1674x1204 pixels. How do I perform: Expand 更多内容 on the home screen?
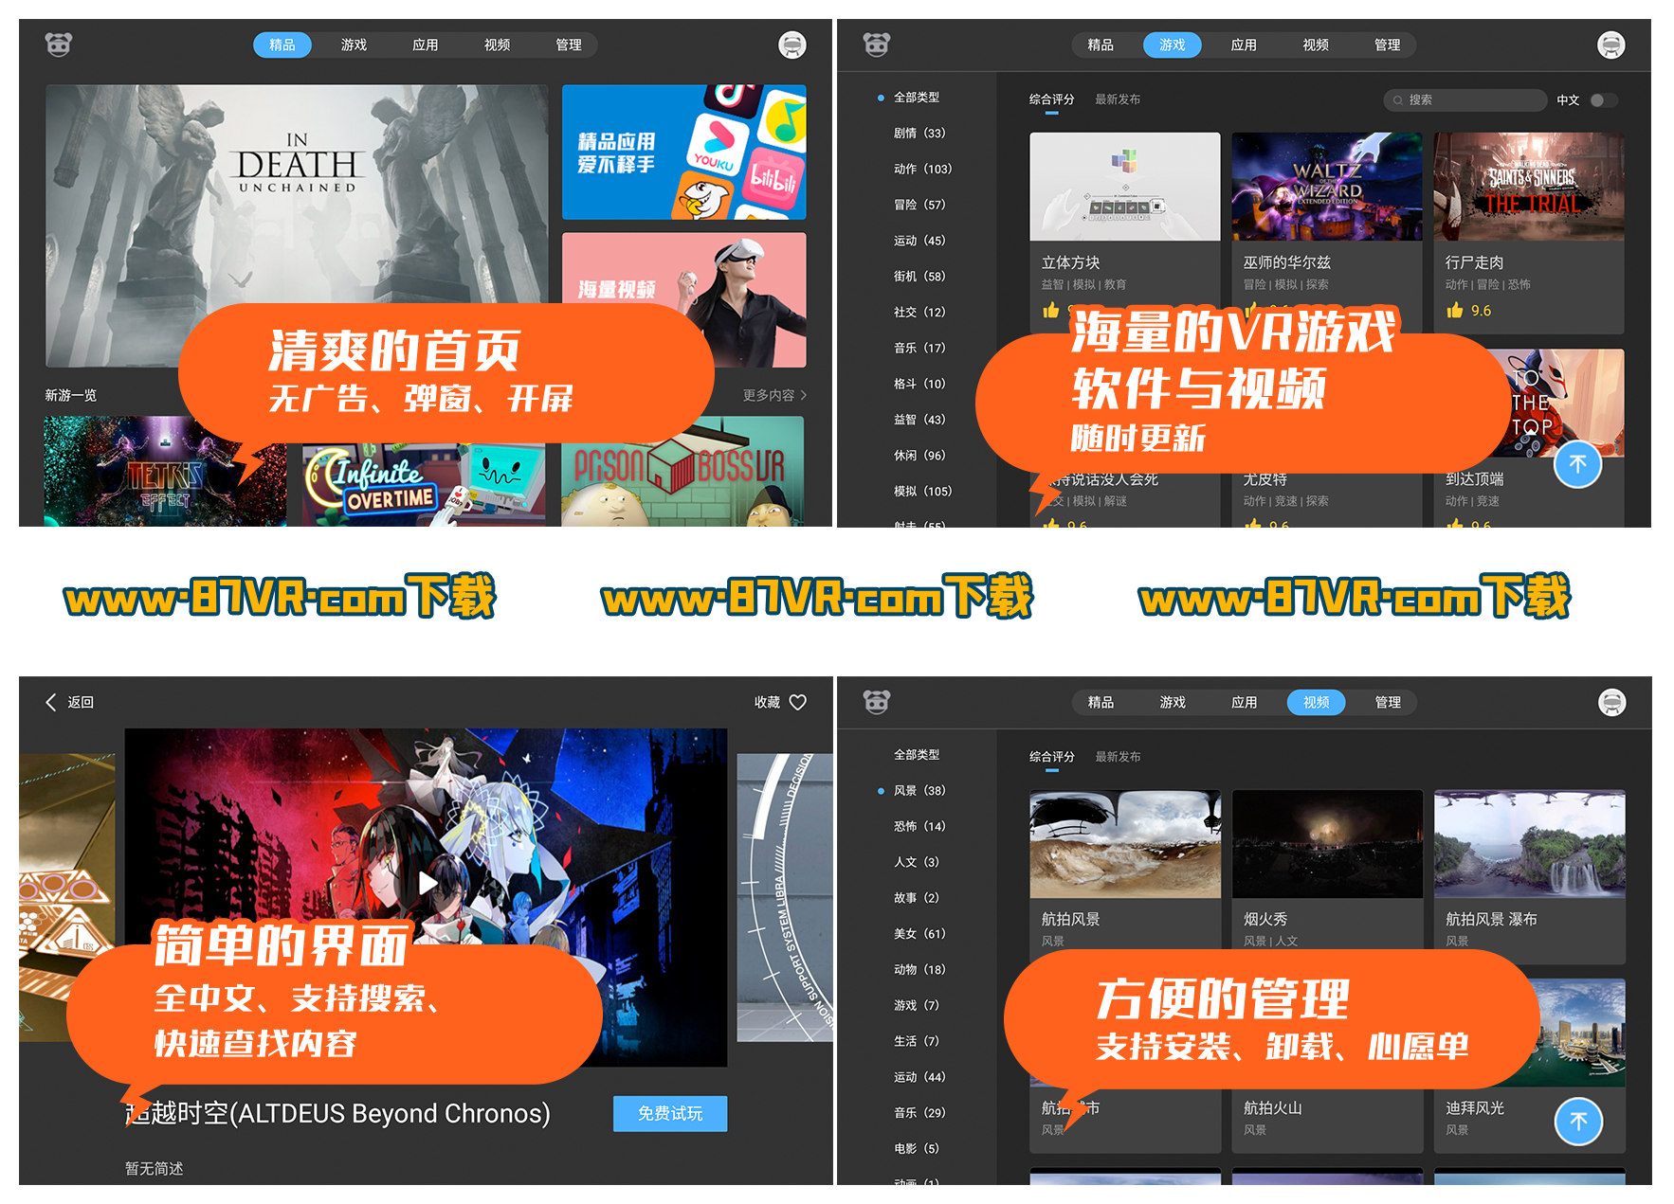(x=774, y=395)
